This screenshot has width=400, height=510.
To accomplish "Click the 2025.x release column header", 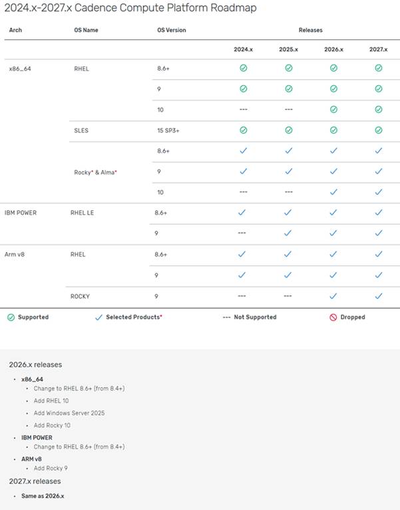I will coord(288,49).
